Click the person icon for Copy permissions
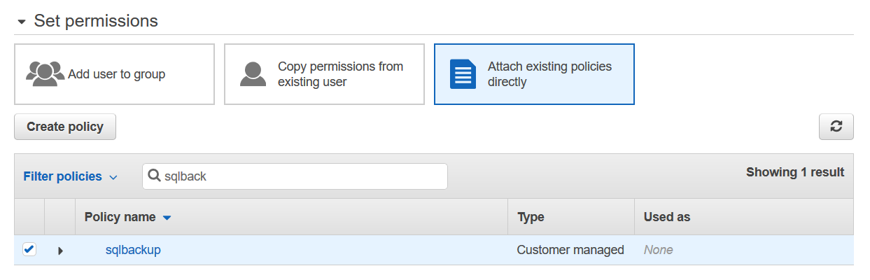870x280 pixels. pos(253,73)
